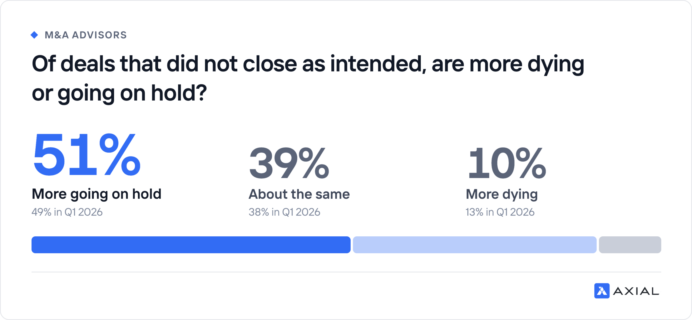Viewport: 692px width, 320px height.
Task: Click the '13% in Q1 2026' note
Action: 500,212
